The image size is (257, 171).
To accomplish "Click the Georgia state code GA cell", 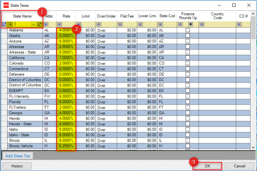I will point(167,113).
